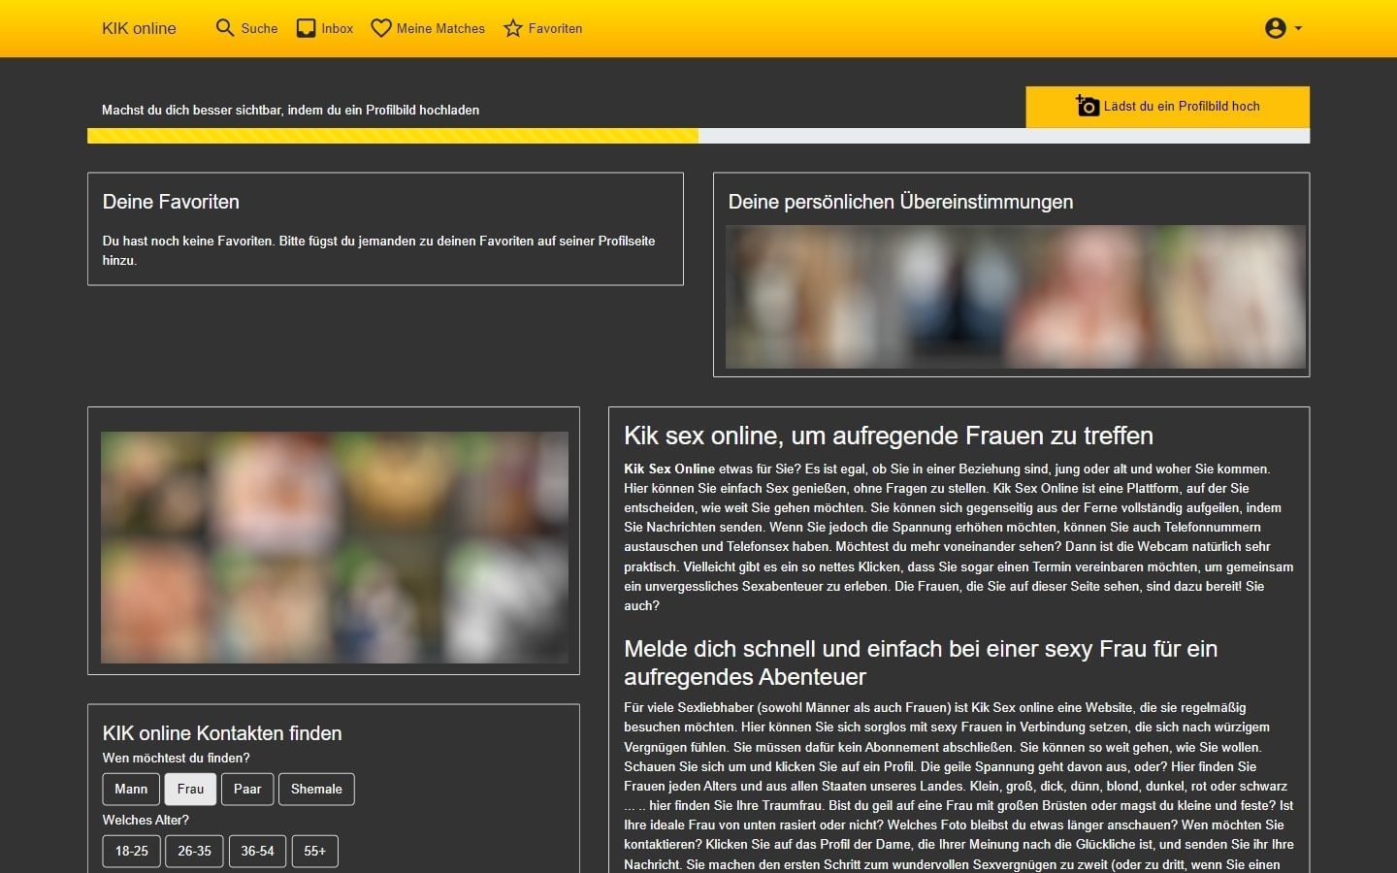The width and height of the screenshot is (1397, 873).
Task: Click 'Lädst du ein Profilbild hoch' button
Action: pyautogui.click(x=1168, y=107)
